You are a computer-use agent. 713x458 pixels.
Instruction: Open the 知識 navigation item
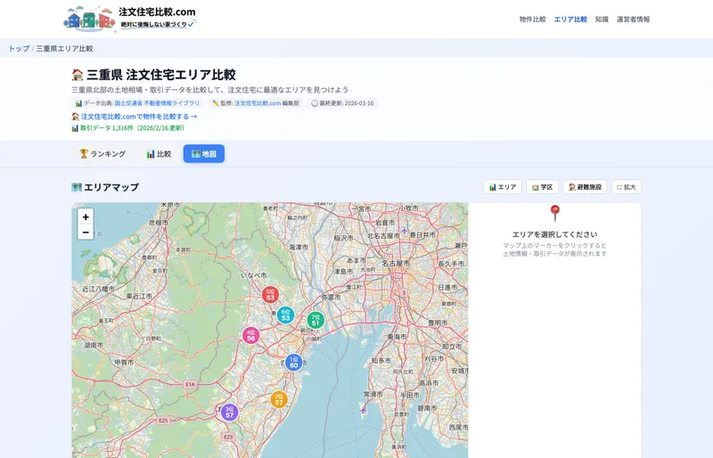(602, 19)
